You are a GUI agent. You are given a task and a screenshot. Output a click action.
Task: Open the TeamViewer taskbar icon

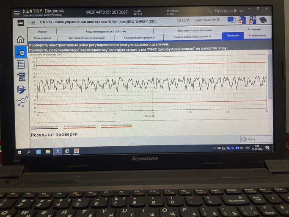(x=39, y=152)
